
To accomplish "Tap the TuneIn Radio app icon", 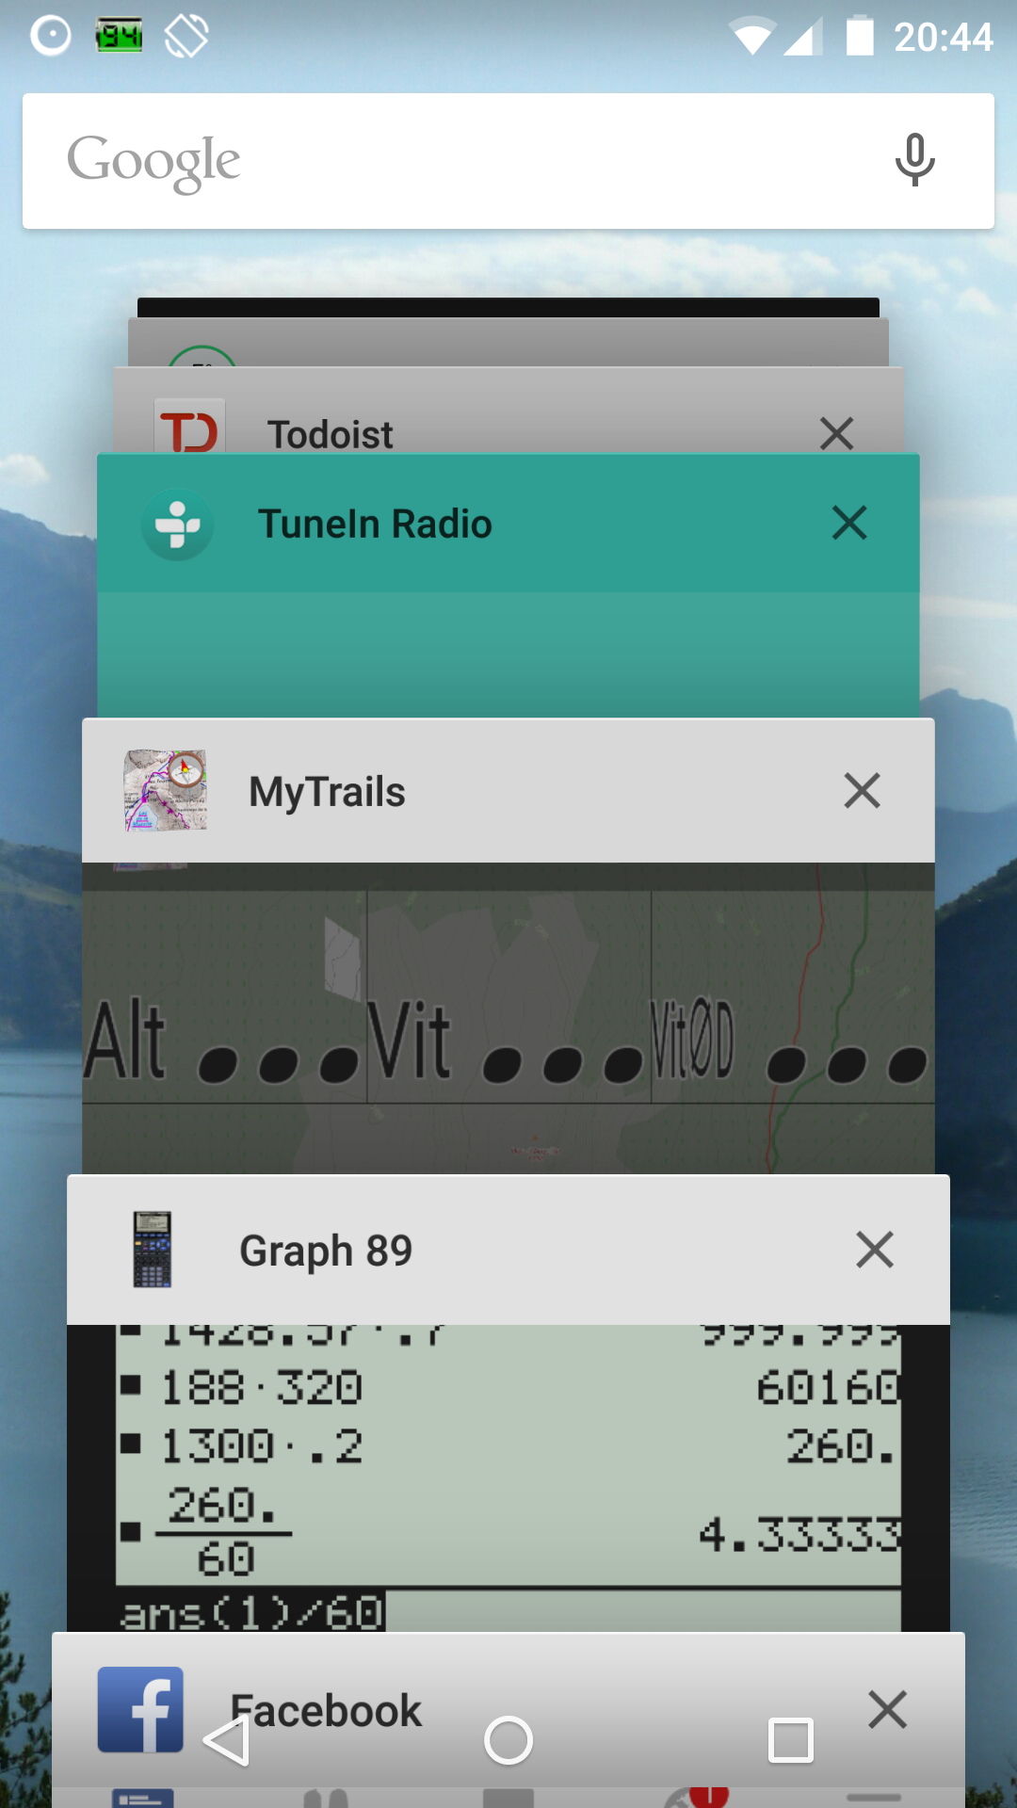I will [x=177, y=525].
